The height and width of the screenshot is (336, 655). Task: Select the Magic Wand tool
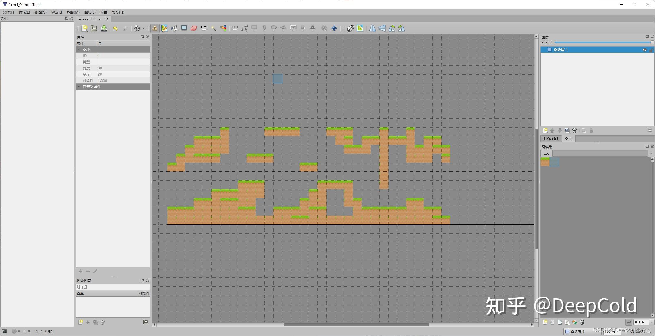tap(214, 28)
